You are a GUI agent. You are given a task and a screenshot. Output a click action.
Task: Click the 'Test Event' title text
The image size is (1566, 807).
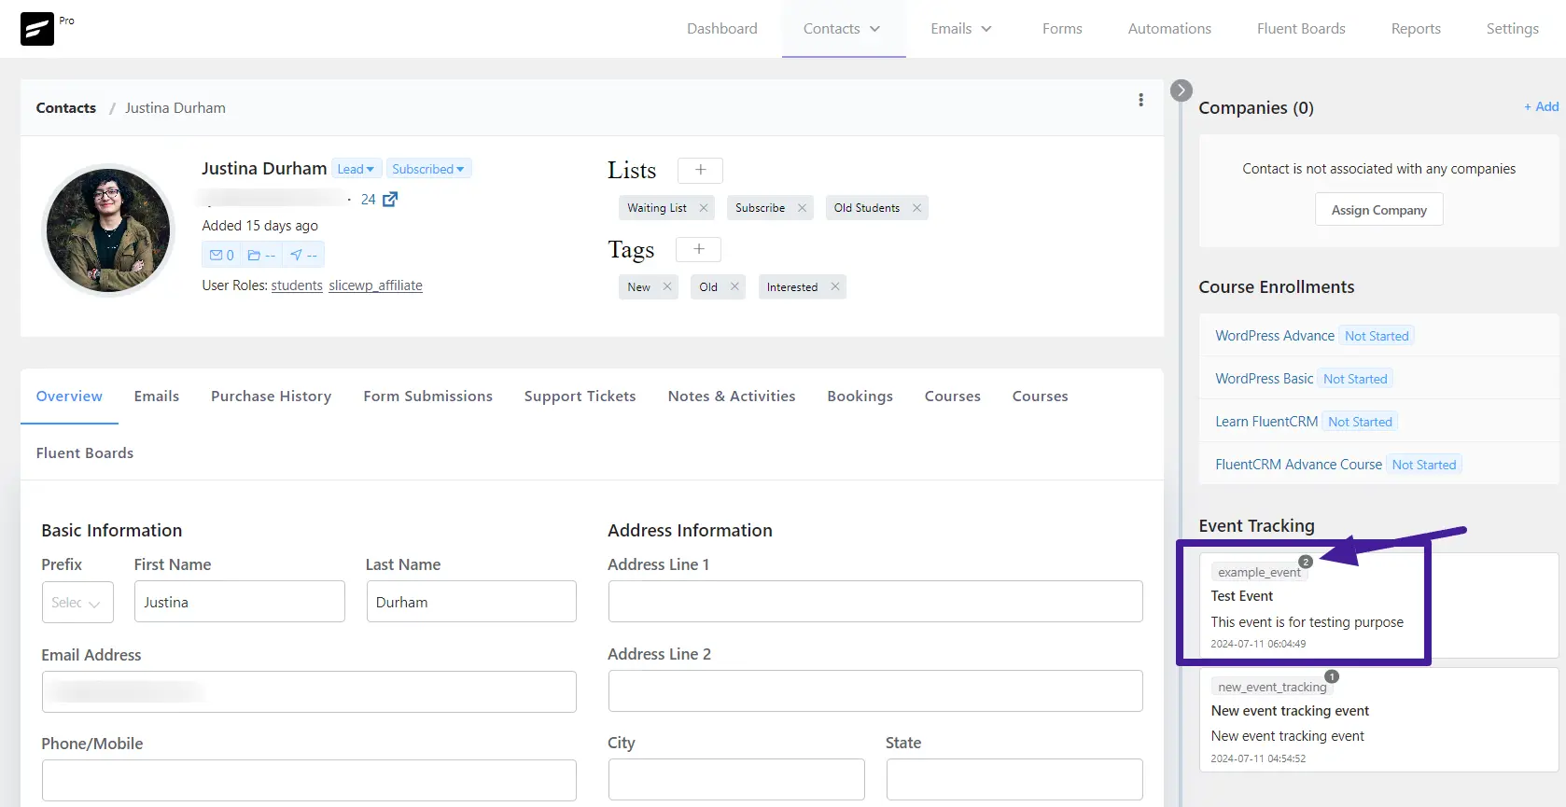pyautogui.click(x=1242, y=596)
